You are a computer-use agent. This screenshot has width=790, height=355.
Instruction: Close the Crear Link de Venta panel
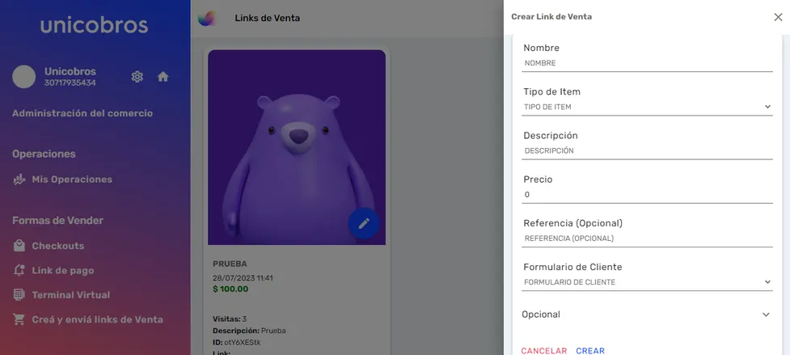778,17
